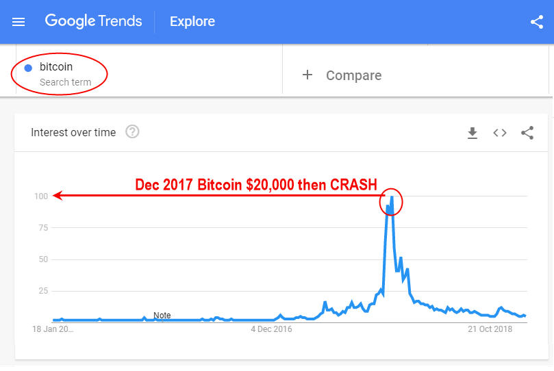Go to the Explore section
554x371 pixels.
click(192, 22)
